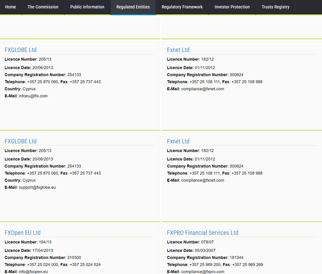Screen dimensions: 322x274
Task: Click the infoeu@ftx.com email address
Action: [33, 96]
